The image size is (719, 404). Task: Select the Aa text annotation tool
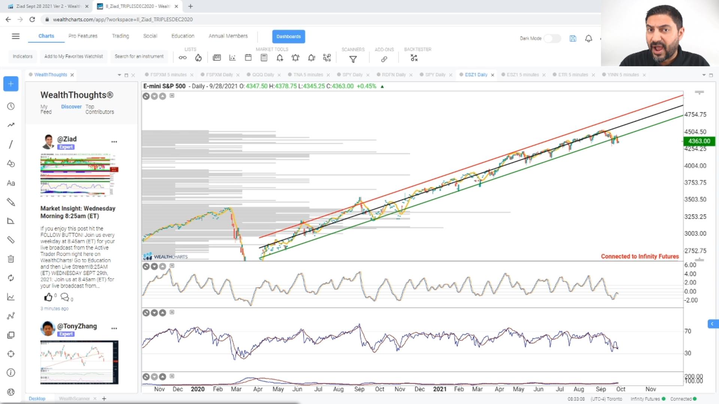(x=11, y=183)
